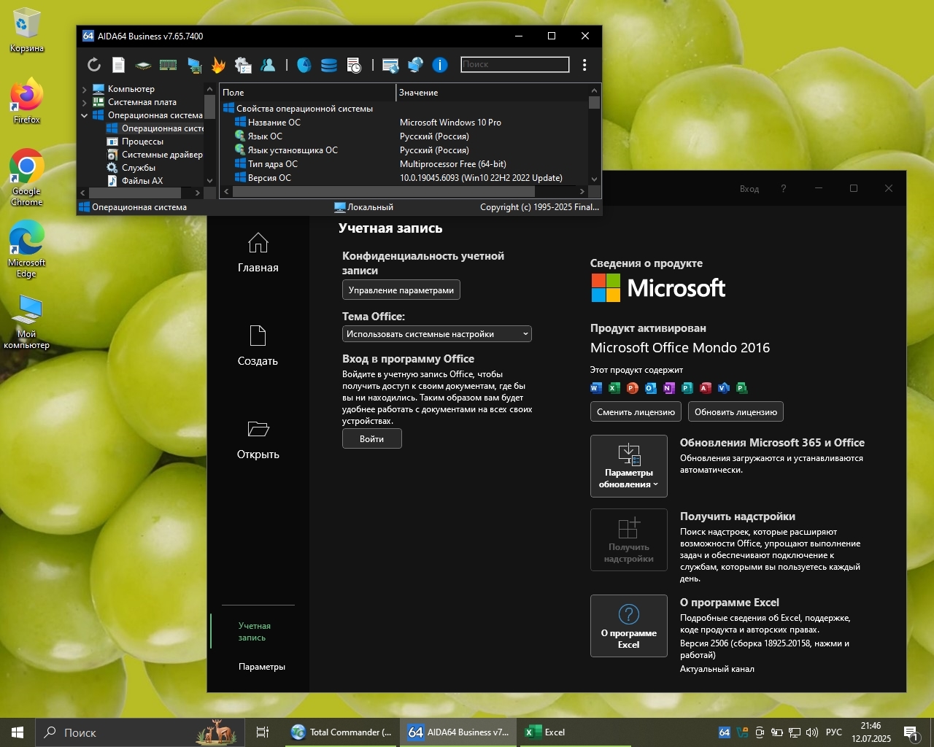
Task: Click the Firefox desktop shortcut
Action: point(27,101)
